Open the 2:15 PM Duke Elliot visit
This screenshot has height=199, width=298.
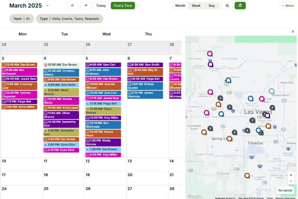[61, 150]
